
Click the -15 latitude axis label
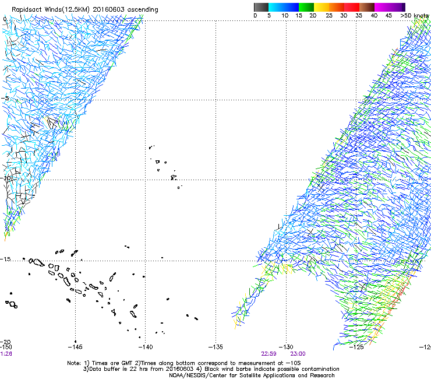tap(5, 259)
